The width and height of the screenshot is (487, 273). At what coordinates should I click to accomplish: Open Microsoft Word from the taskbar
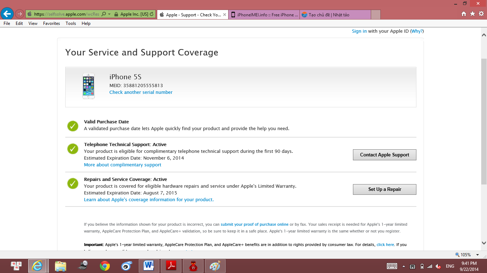click(148, 266)
